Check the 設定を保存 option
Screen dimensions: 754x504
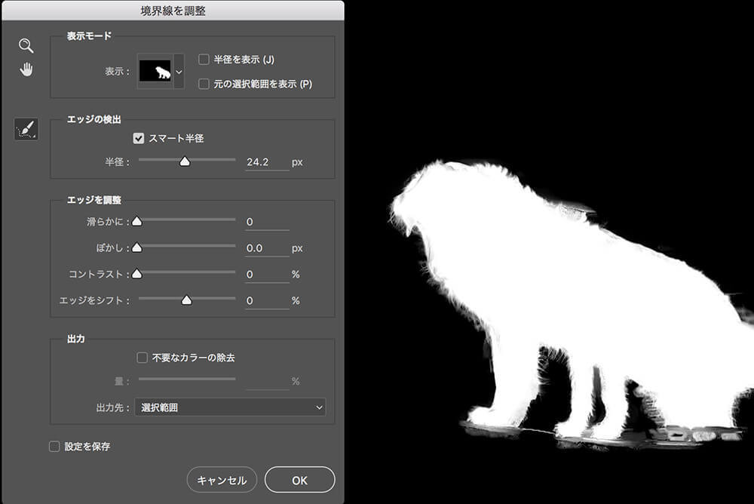pos(54,447)
